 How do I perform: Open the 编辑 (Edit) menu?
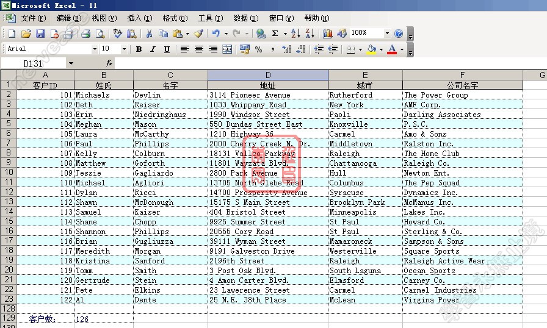point(69,18)
